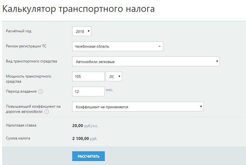Click info icon beside дорогие автомобили label

pos(46,112)
